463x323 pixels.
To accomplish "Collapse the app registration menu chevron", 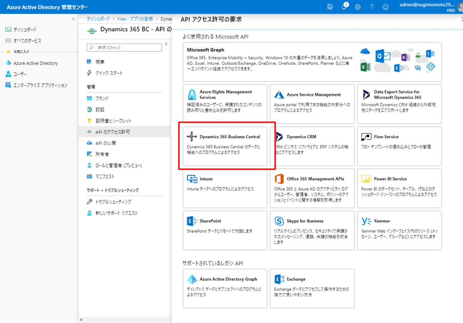I will coord(166,44).
